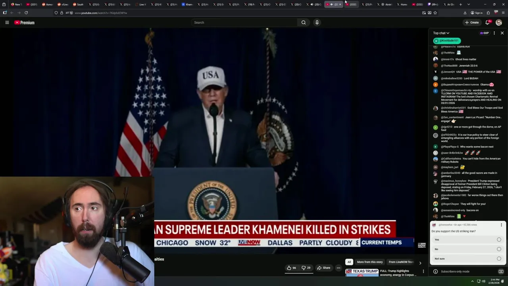Go to YouTube Premium home logo
The height and width of the screenshot is (286, 508).
[24, 23]
